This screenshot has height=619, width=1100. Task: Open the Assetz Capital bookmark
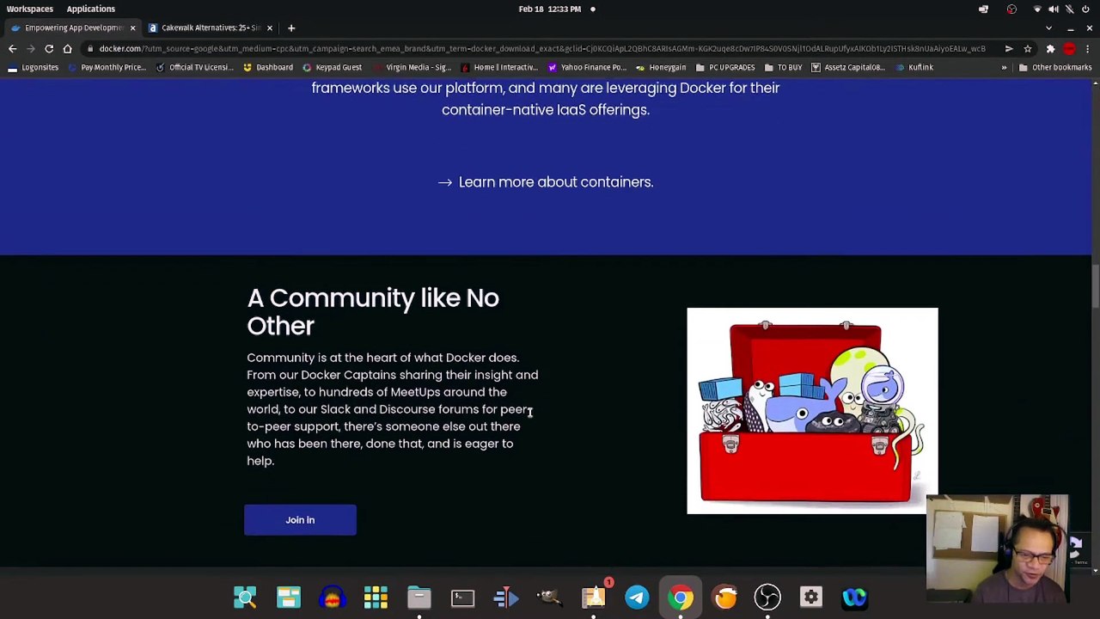click(x=847, y=67)
